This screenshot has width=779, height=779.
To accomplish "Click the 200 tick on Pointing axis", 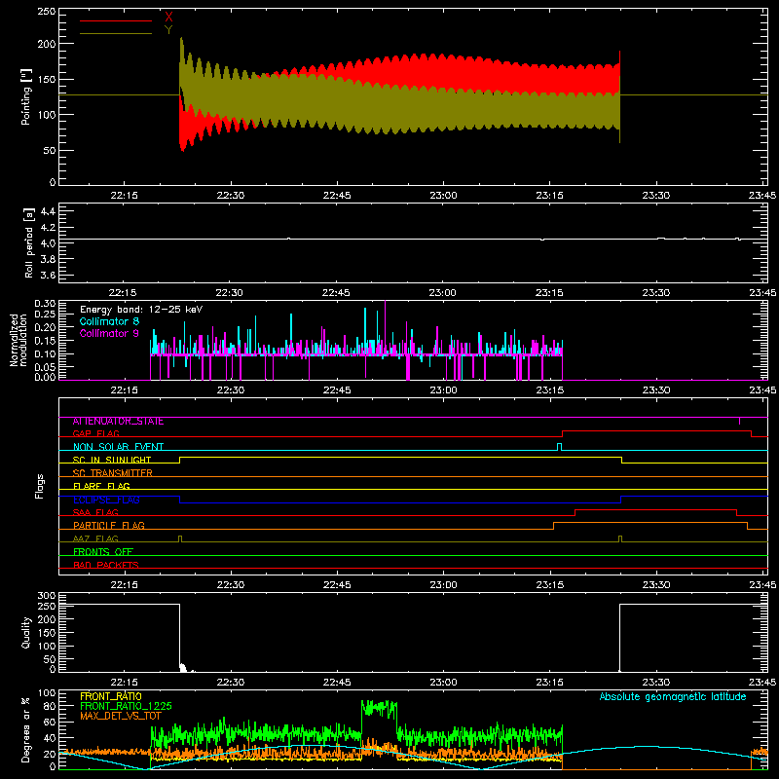I will click(46, 44).
